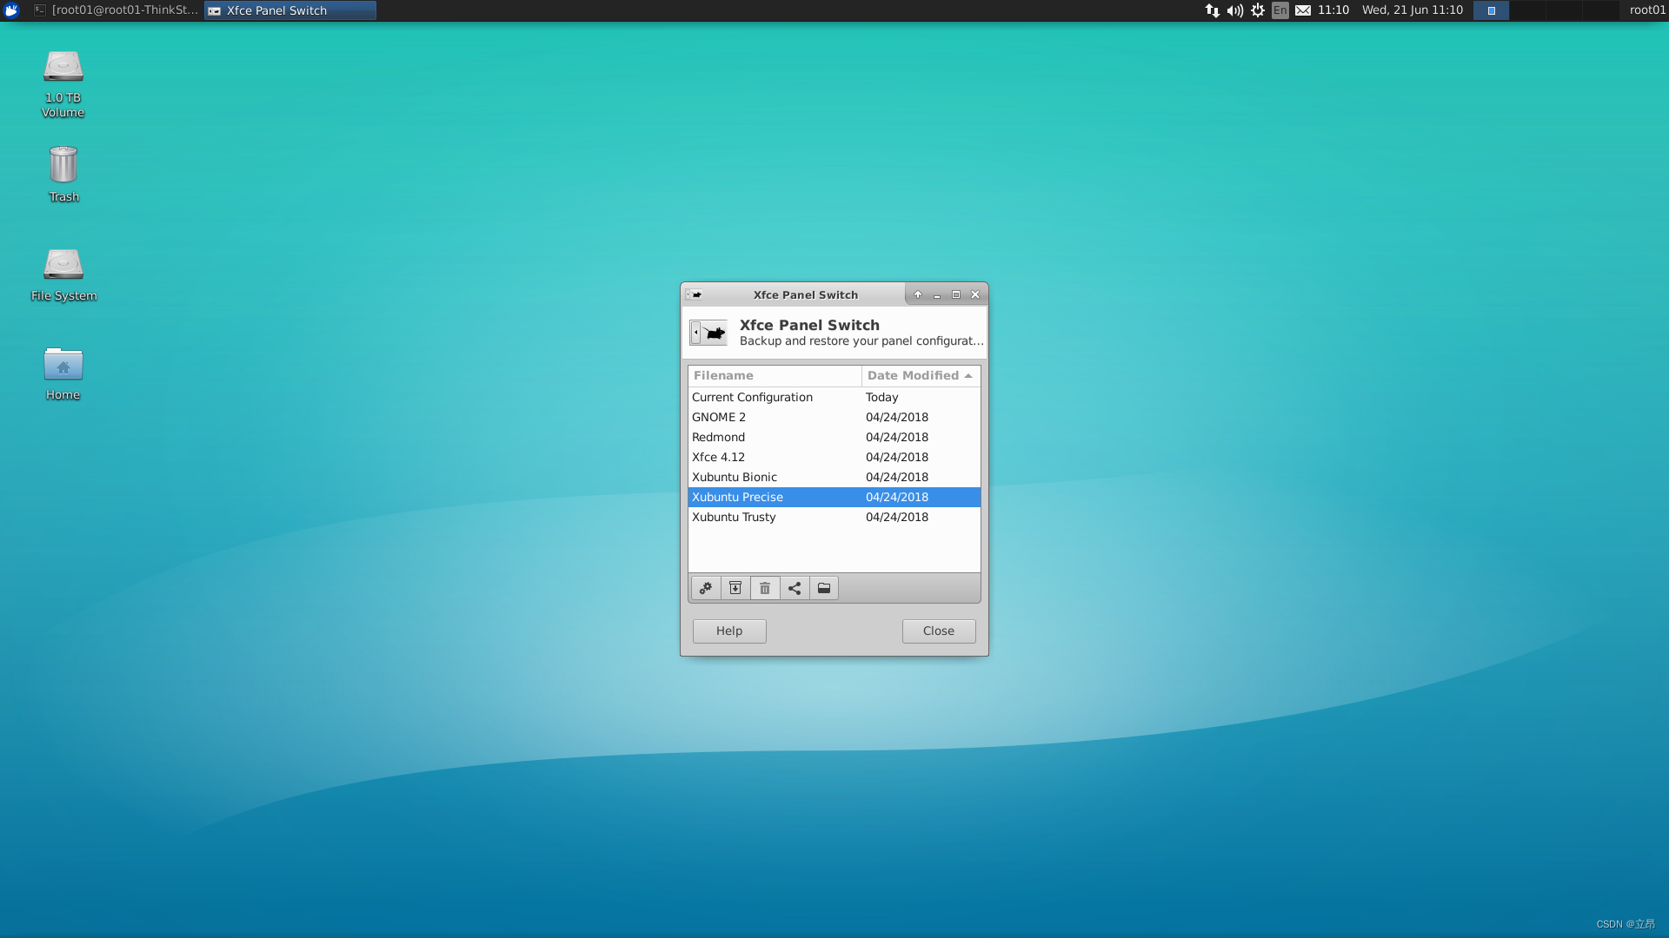This screenshot has width=1669, height=938.
Task: Select the Home folder desktop icon
Action: point(63,373)
